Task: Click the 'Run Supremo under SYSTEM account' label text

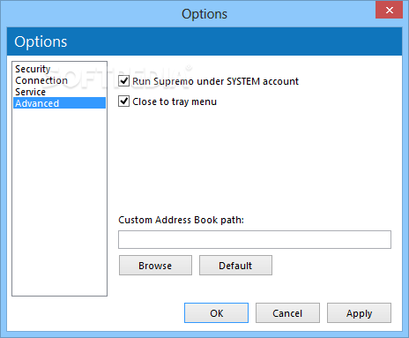Action: 215,81
